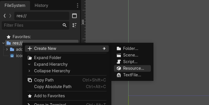Image resolution: width=209 pixels, height=105 pixels.
Task: Select the Godot icon file
Action: 16,56
